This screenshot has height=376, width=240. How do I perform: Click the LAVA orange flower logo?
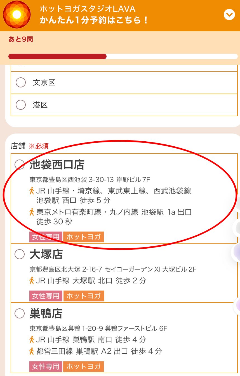click(17, 15)
